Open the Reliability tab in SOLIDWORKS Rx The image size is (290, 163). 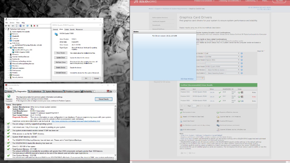[x=86, y=92]
